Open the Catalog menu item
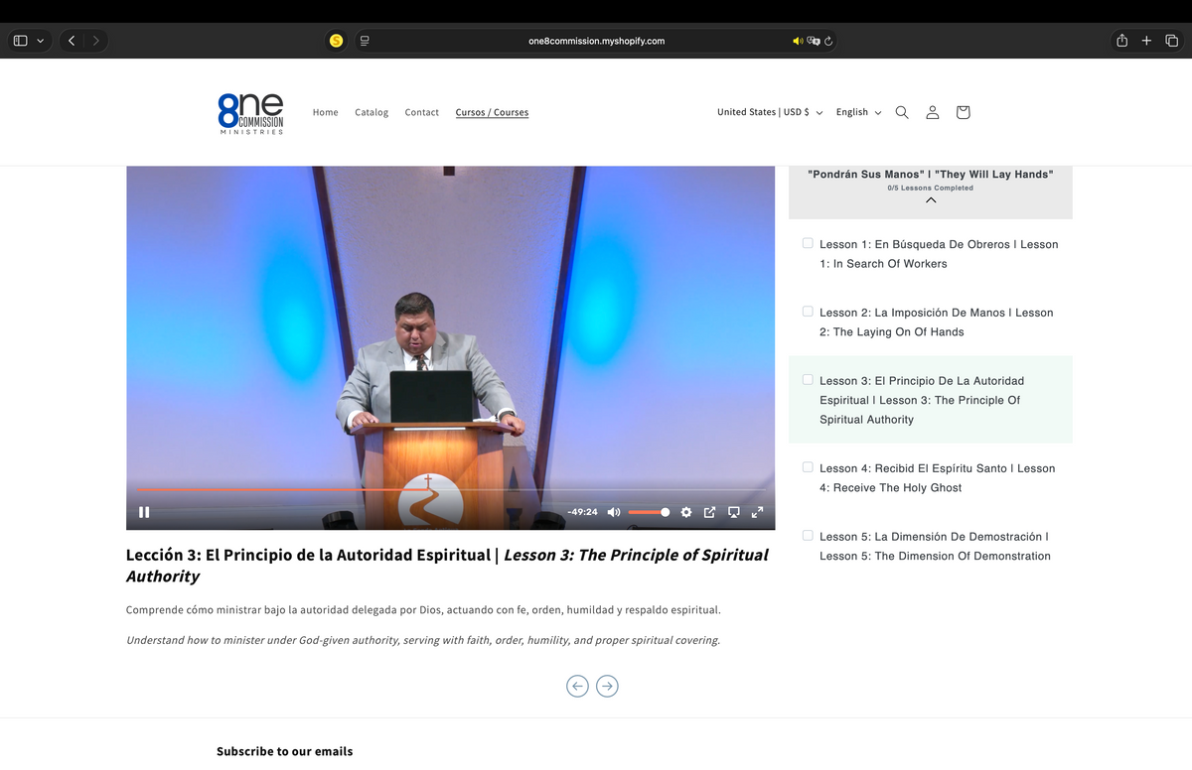The height and width of the screenshot is (770, 1192). pos(372,112)
